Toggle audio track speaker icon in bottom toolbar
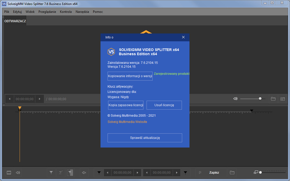290x181 pixels. coord(18,172)
